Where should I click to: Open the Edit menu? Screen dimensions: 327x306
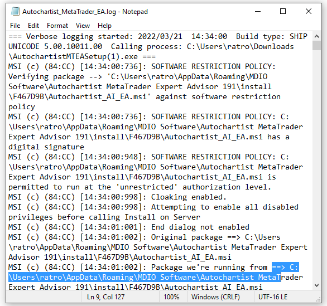point(33,26)
